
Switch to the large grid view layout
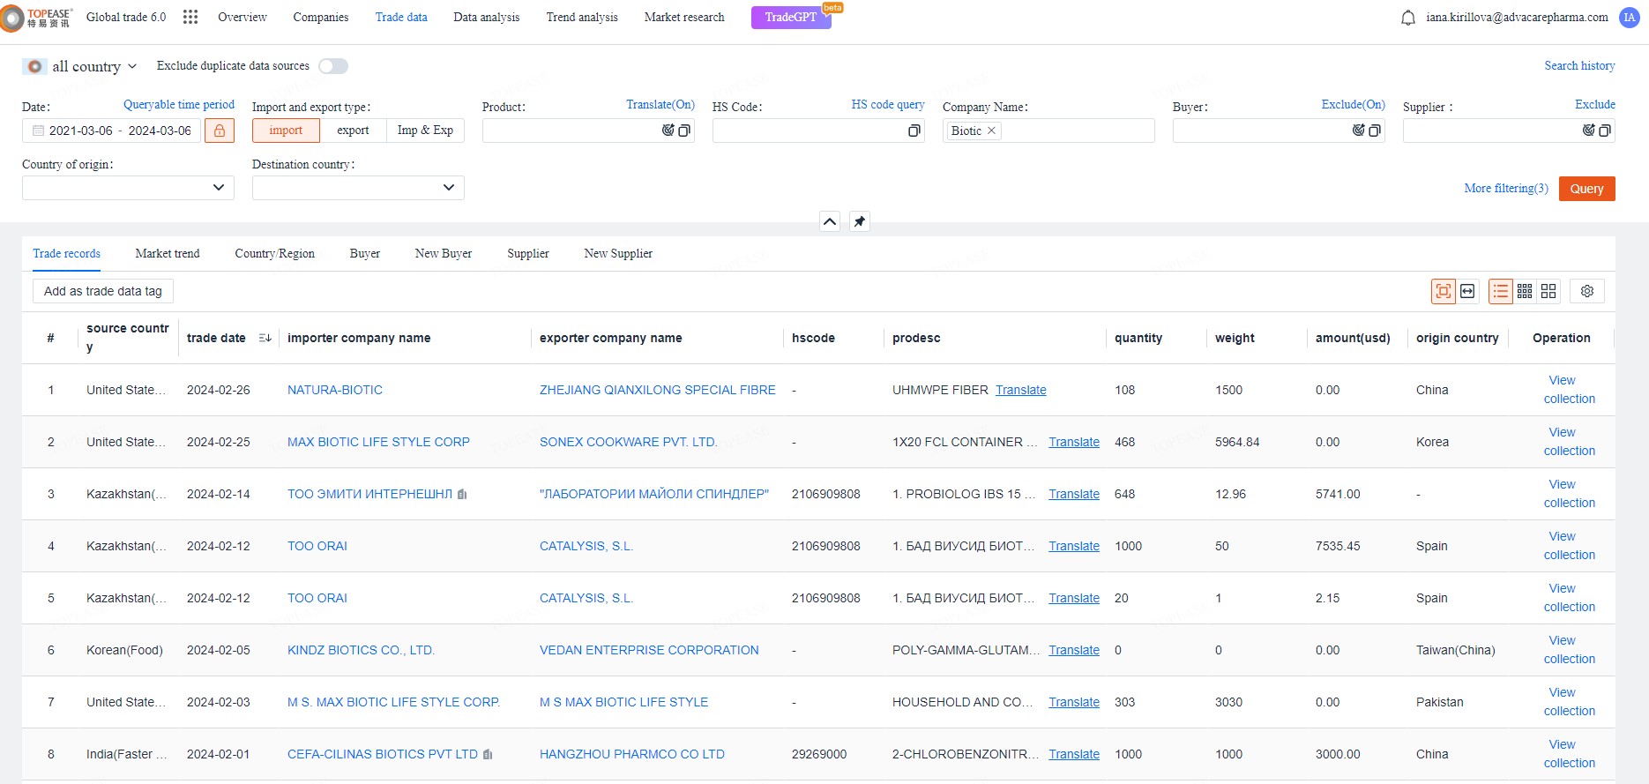coord(1548,291)
